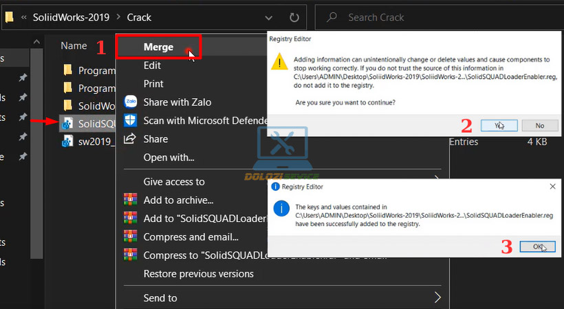Choose Merge from the context menu
The width and height of the screenshot is (564, 309).
pyautogui.click(x=158, y=47)
